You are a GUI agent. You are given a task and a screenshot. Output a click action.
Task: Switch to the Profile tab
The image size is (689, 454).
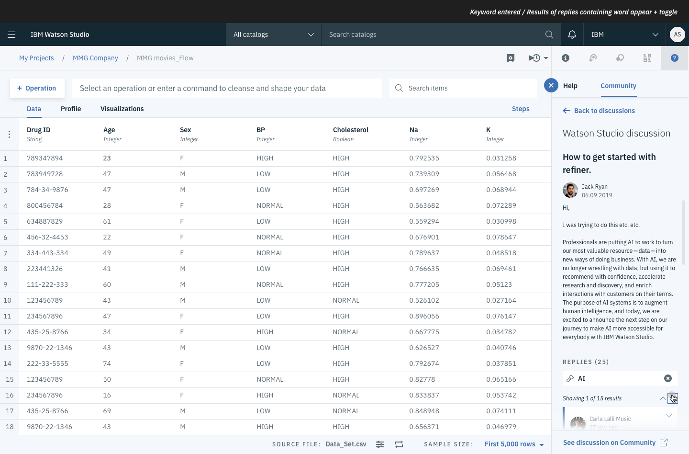pyautogui.click(x=71, y=109)
